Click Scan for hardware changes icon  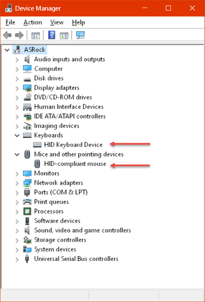pyautogui.click(x=80, y=35)
